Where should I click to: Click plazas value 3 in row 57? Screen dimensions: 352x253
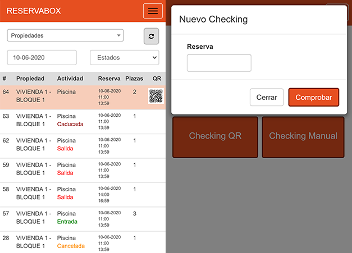135,214
